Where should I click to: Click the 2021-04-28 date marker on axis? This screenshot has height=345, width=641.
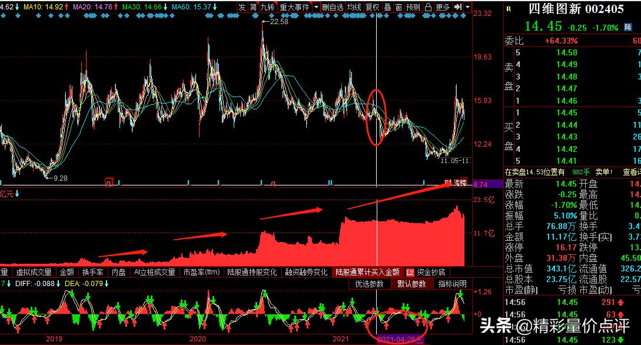click(400, 339)
